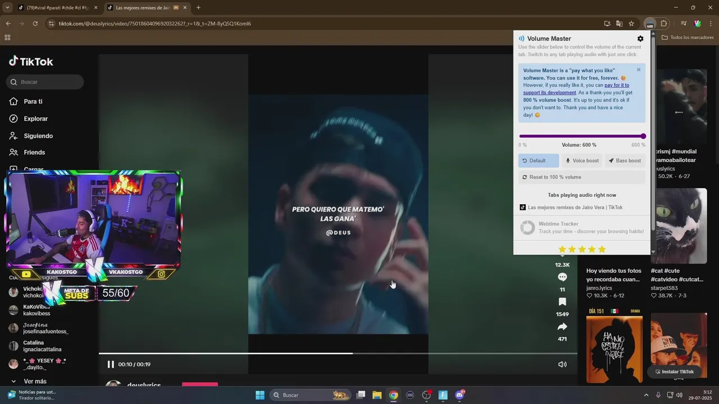Reset to 100 % volume
Image resolution: width=719 pixels, height=404 pixels.
(x=581, y=177)
